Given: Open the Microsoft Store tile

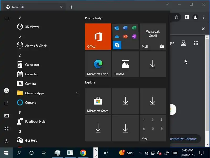Looking at the screenshot, I should tap(98, 101).
